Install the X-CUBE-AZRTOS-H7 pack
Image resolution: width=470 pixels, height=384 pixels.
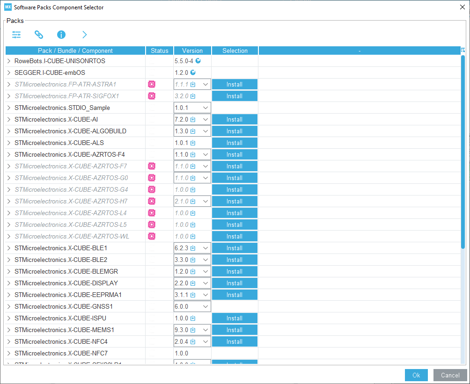click(235, 201)
